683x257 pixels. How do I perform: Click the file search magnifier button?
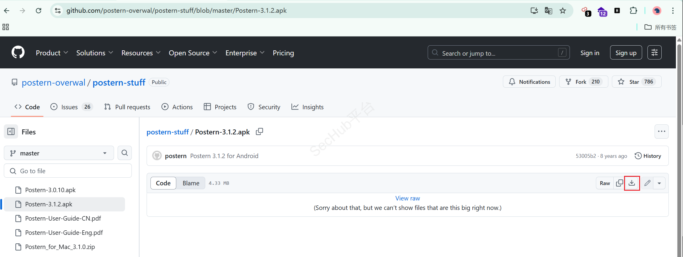125,153
